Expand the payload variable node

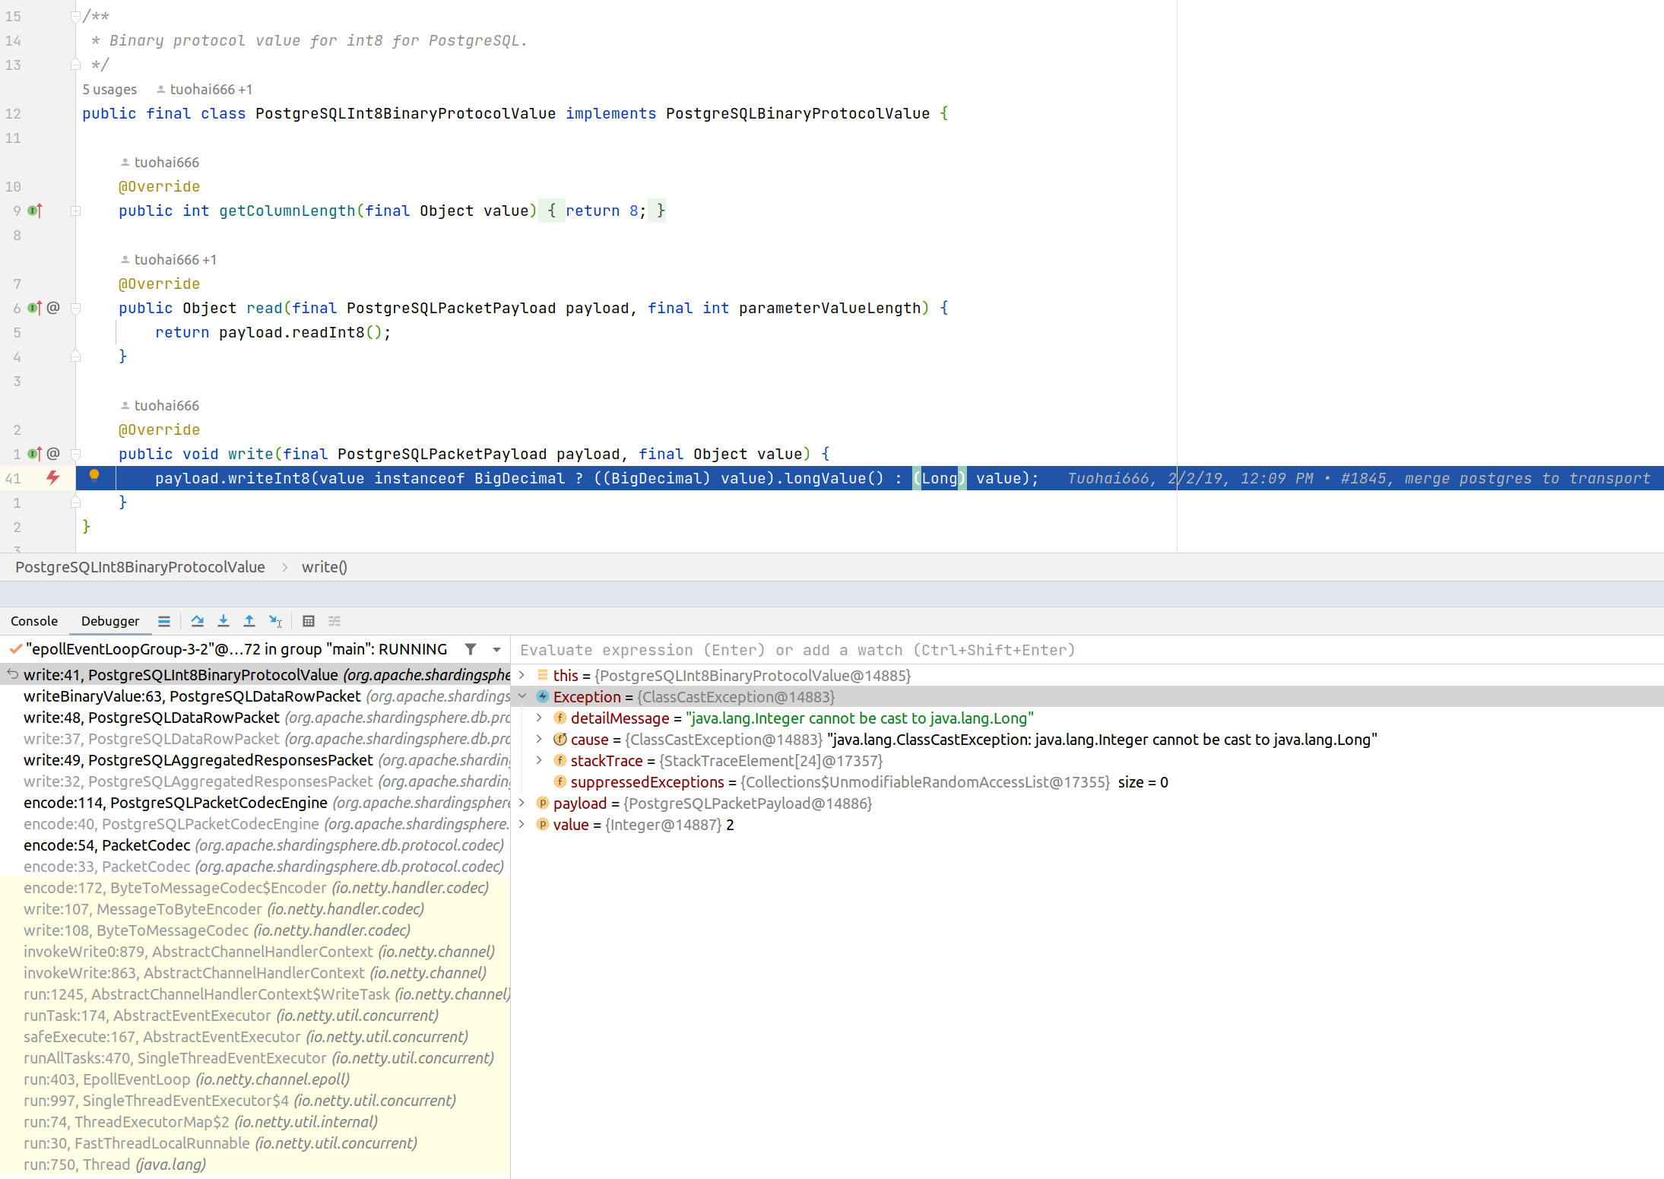tap(522, 803)
